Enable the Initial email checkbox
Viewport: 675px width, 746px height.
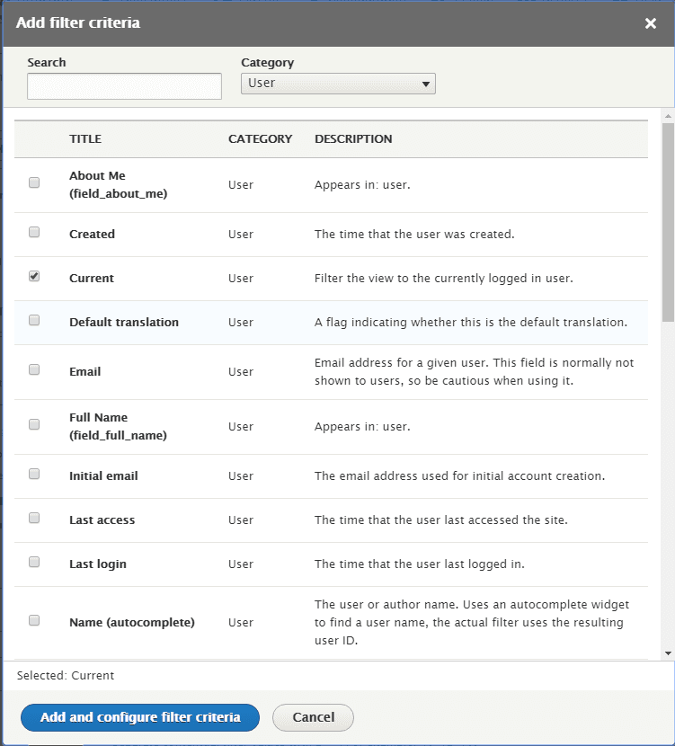tap(33, 474)
